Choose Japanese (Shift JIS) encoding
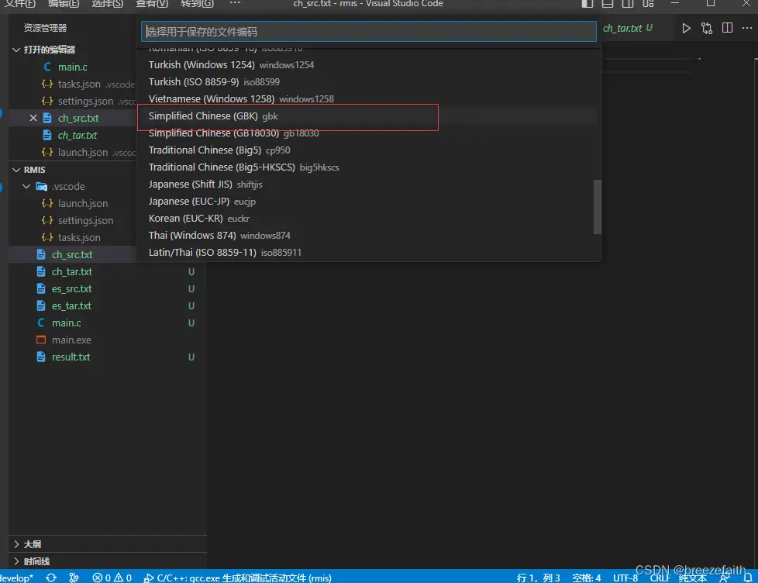Screen dimensions: 758x583 tap(369, 185)
